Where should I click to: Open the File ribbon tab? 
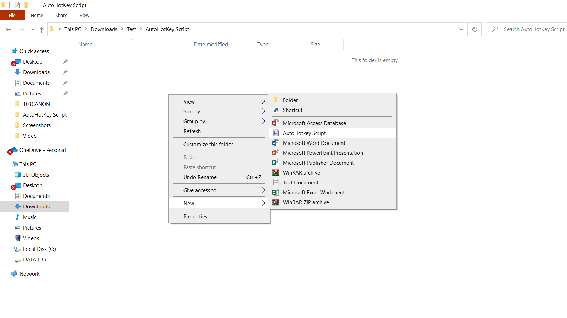click(12, 15)
